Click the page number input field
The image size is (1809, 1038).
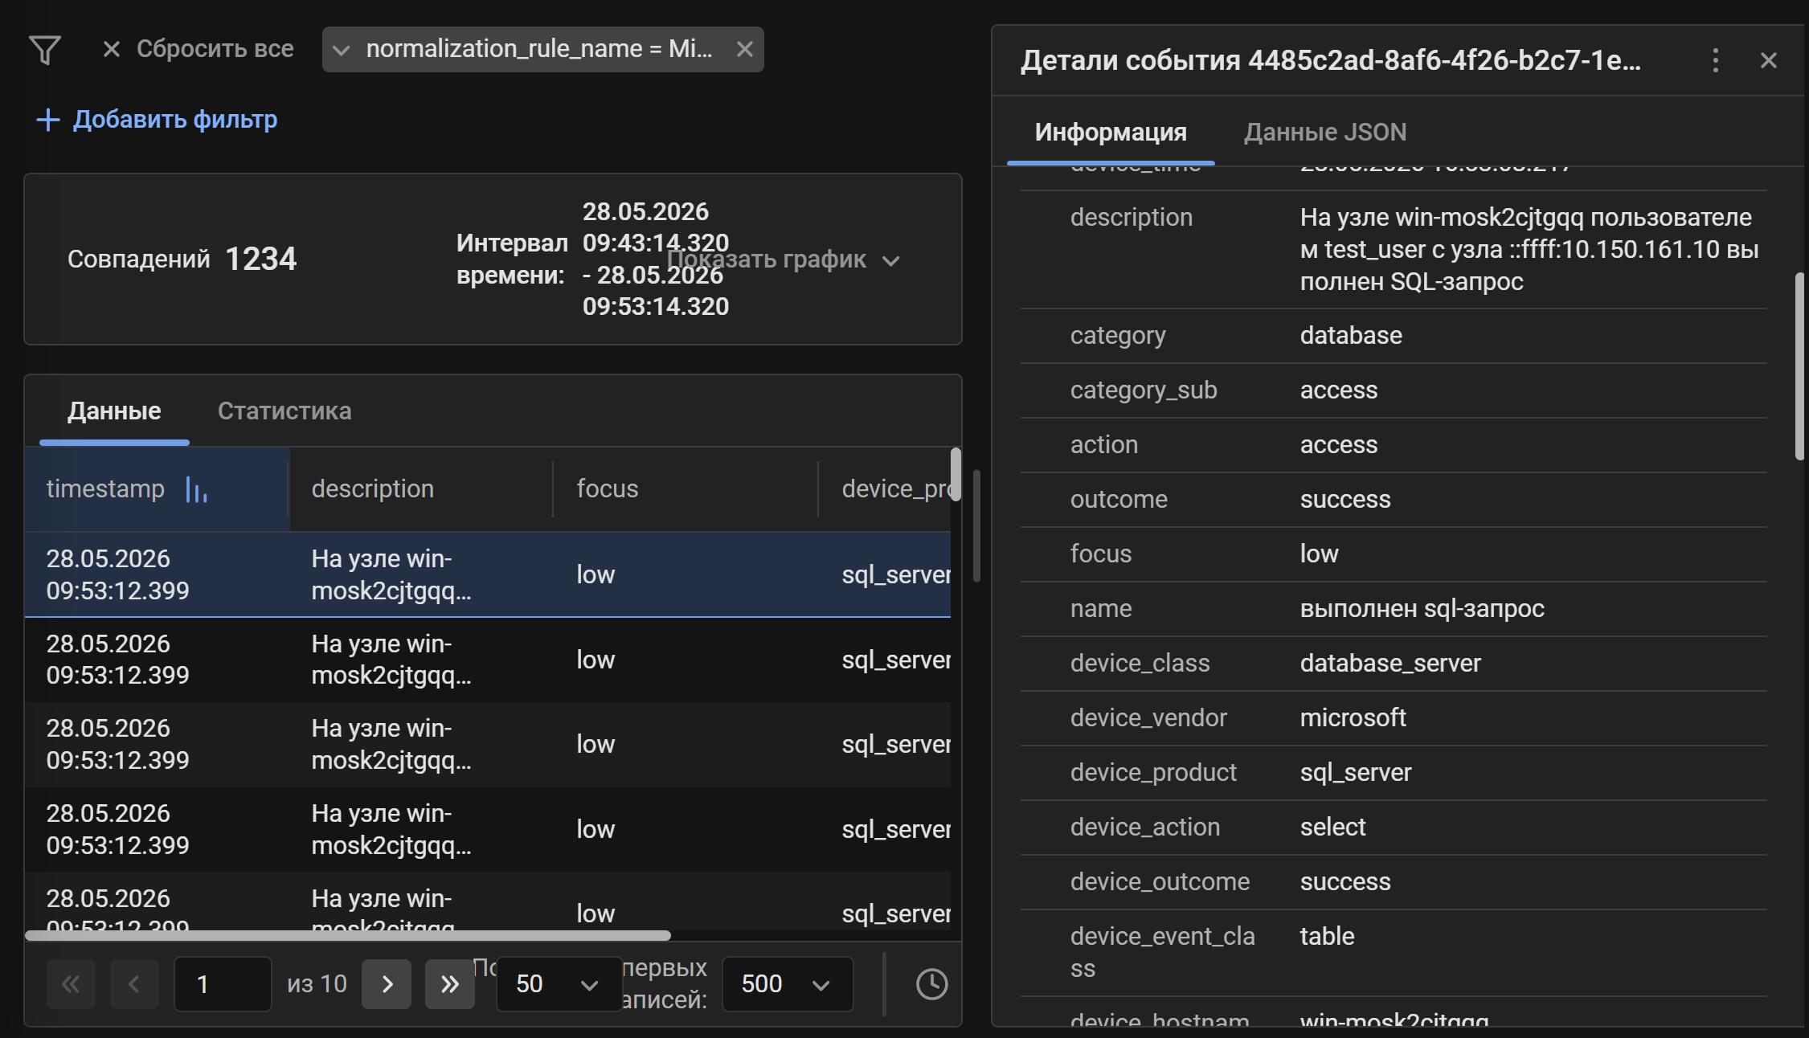[x=223, y=984]
